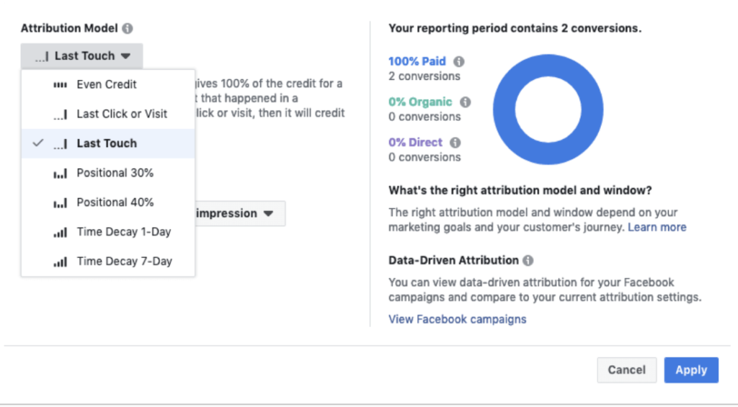Click the Time Decay 7-Day bars icon
This screenshot has width=738, height=407.
[x=61, y=262]
